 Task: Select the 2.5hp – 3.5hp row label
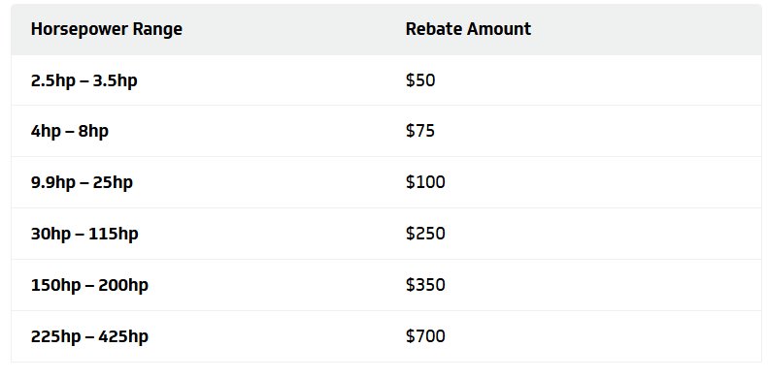83,80
